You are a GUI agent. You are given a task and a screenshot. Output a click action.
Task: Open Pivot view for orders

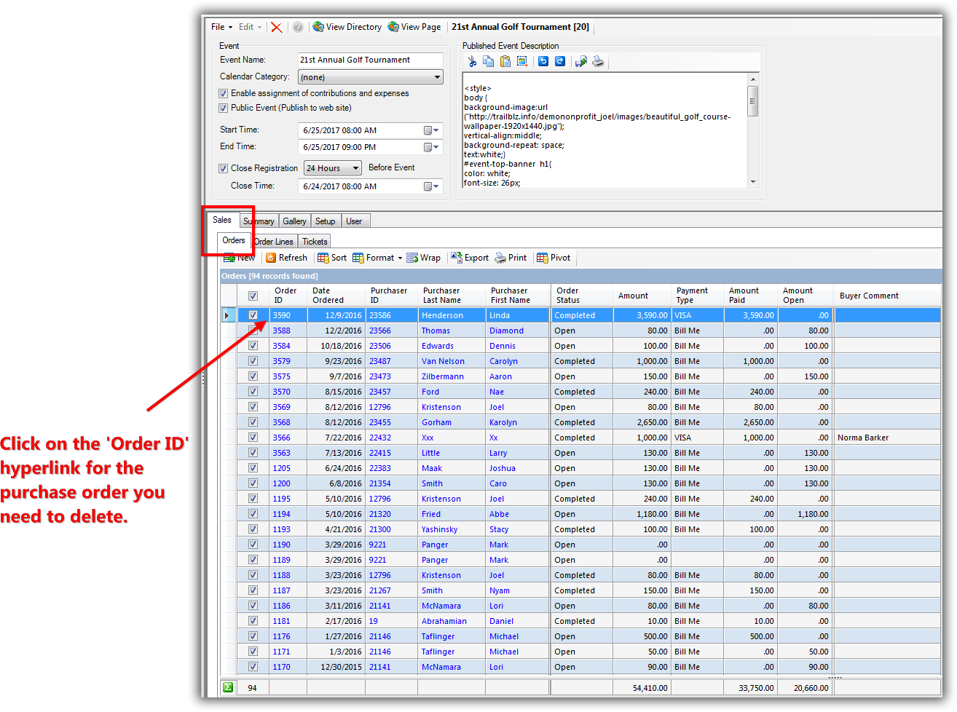[x=554, y=258]
